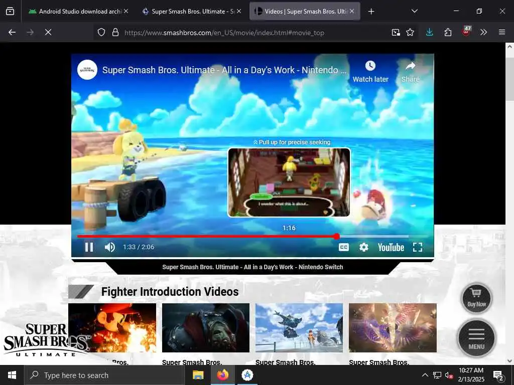Screen dimensions: 514x385
Task: Click the picture-in-picture icon in address bar
Action: (396, 33)
